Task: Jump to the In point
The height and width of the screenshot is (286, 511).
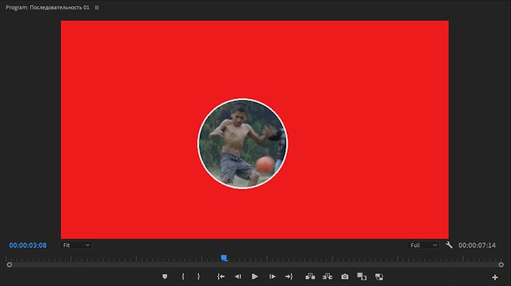Action: (221, 276)
